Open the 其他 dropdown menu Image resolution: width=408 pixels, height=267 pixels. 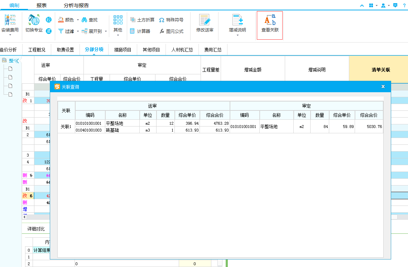(118, 35)
